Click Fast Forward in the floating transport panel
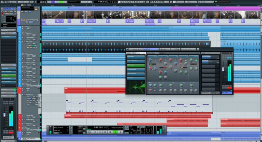Viewport: 262px width, 142px height. 100,132
